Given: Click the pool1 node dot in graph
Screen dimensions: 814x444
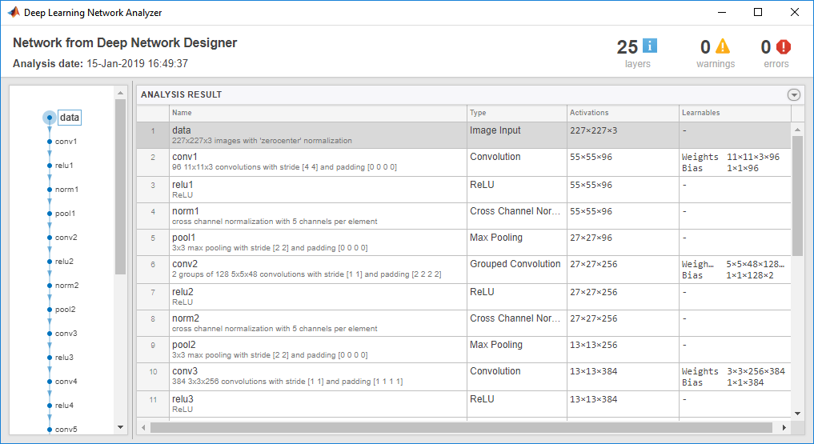Looking at the screenshot, I should coord(50,214).
